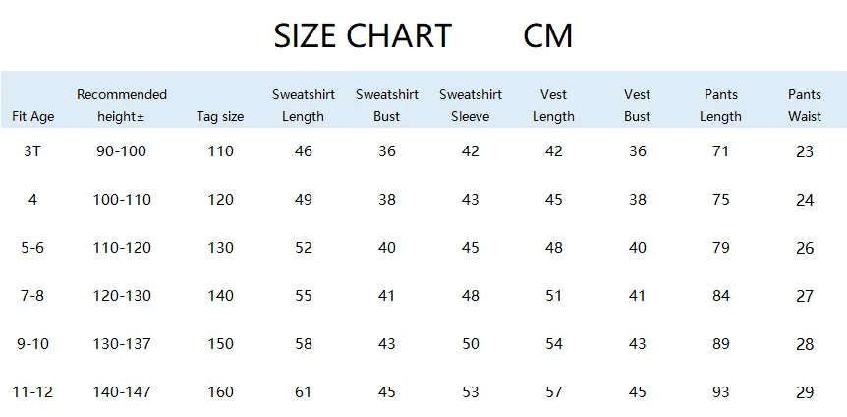
Task: Click tag size 150 cell
Action: pyautogui.click(x=220, y=343)
